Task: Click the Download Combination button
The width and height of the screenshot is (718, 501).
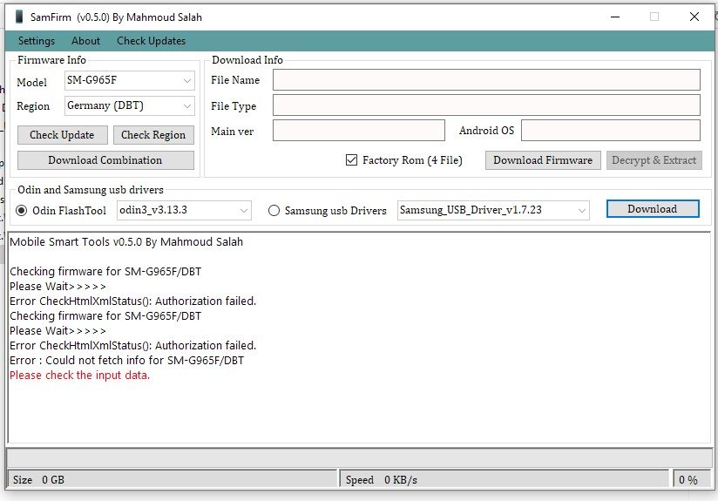Action: point(105,160)
